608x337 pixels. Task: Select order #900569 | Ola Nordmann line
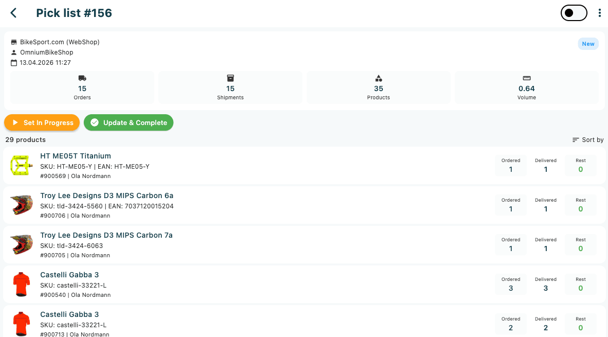click(x=75, y=176)
